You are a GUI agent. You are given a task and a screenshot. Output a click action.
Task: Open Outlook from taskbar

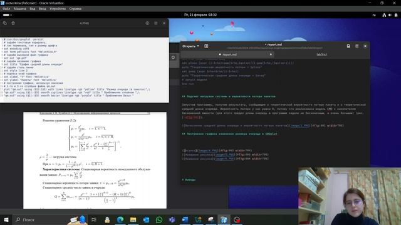pyautogui.click(x=146, y=219)
